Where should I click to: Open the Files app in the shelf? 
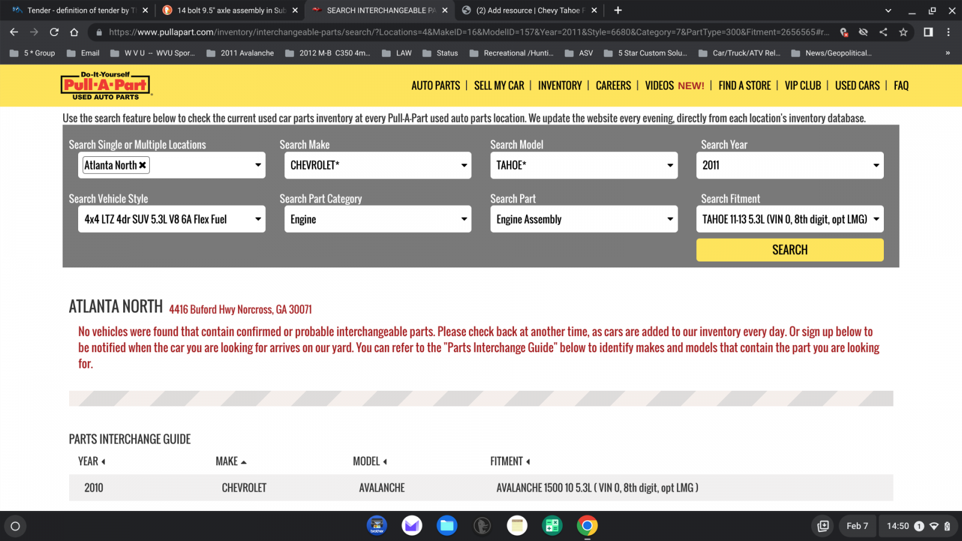pos(447,526)
